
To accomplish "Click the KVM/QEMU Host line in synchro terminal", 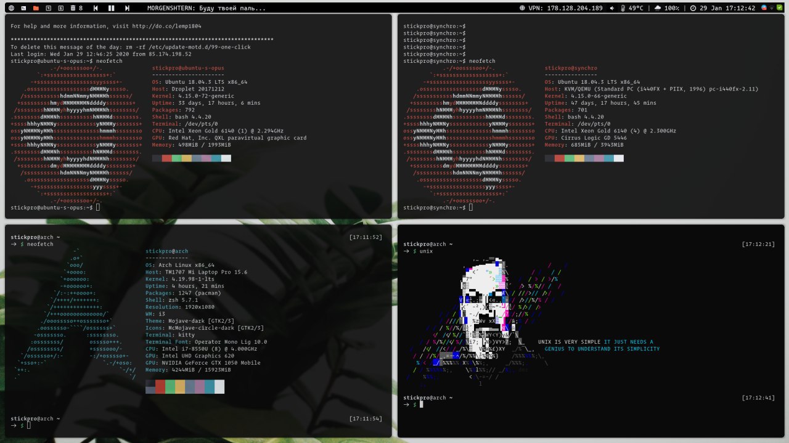I will click(652, 89).
